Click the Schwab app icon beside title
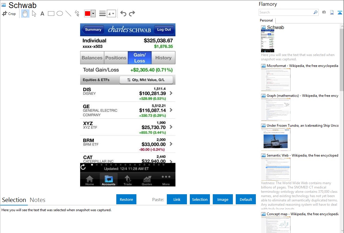 click(3, 5)
